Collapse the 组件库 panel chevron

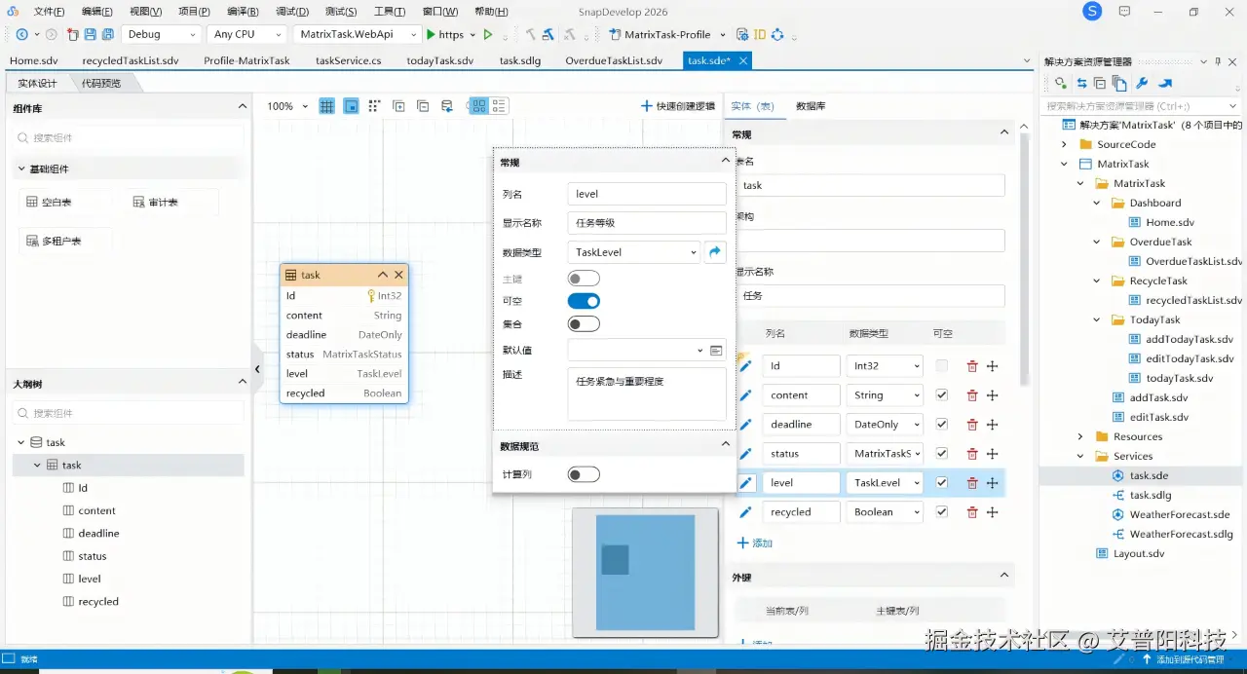pos(243,108)
